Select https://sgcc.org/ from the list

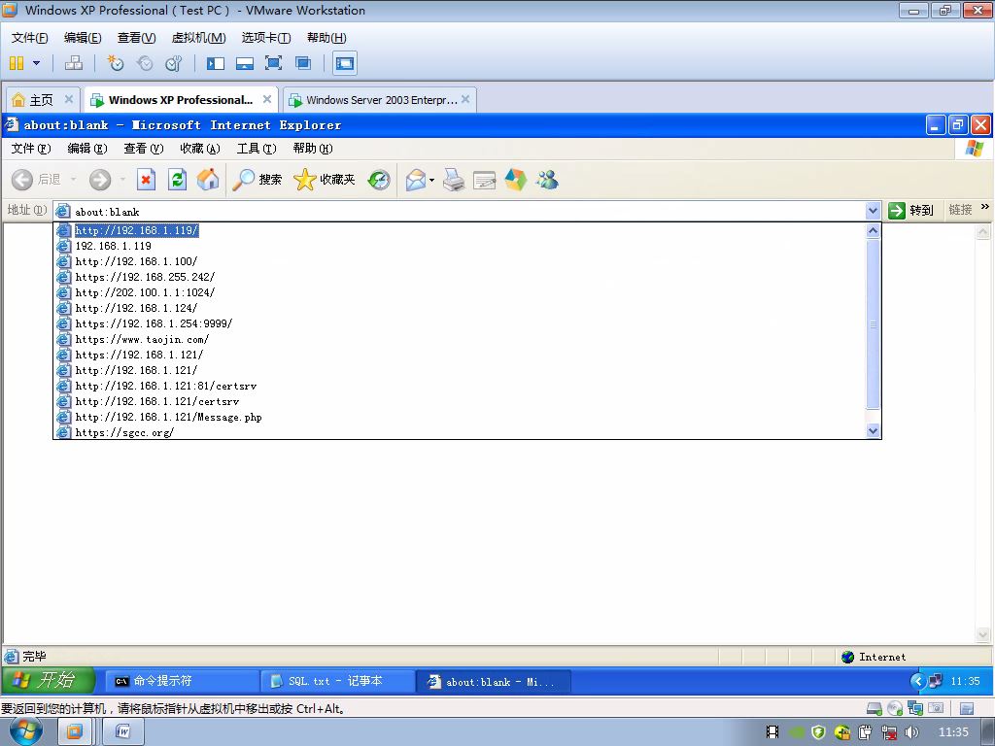tap(460, 432)
